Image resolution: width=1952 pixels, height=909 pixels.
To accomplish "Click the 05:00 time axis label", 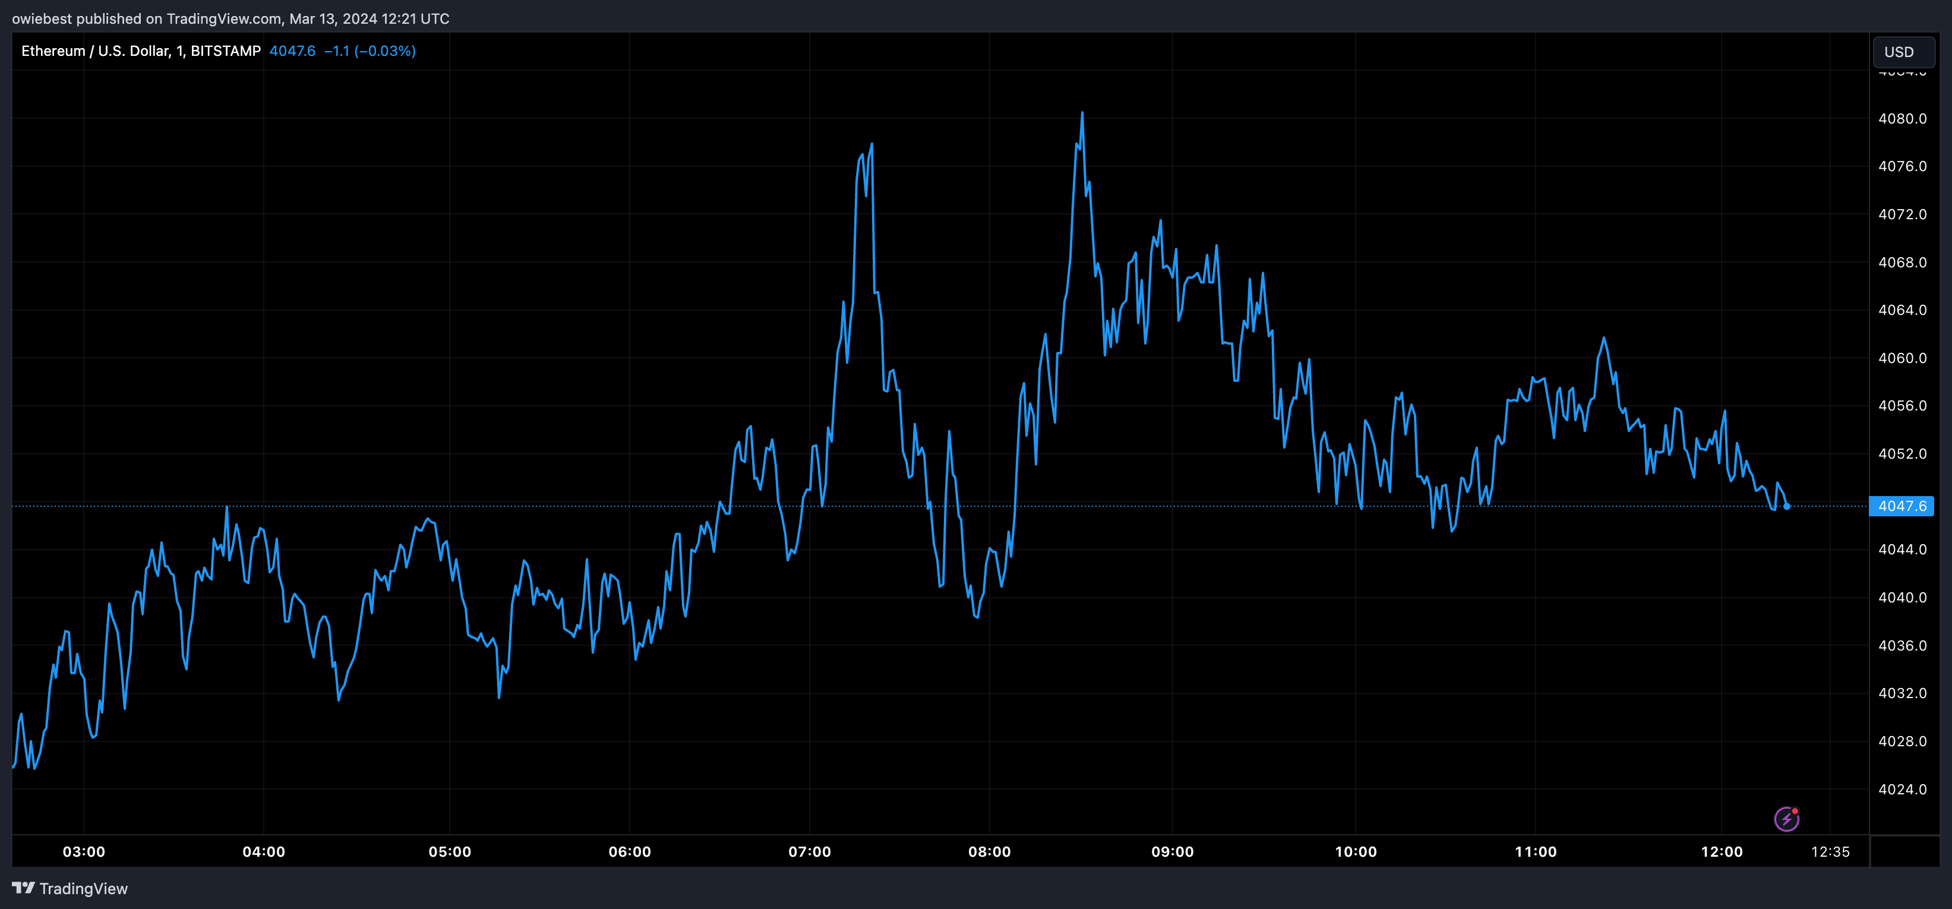I will point(450,851).
